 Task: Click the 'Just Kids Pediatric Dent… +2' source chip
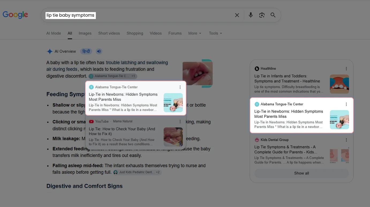(137, 172)
